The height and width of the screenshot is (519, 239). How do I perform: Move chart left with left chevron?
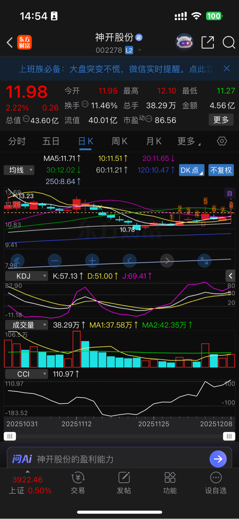pos(129,261)
